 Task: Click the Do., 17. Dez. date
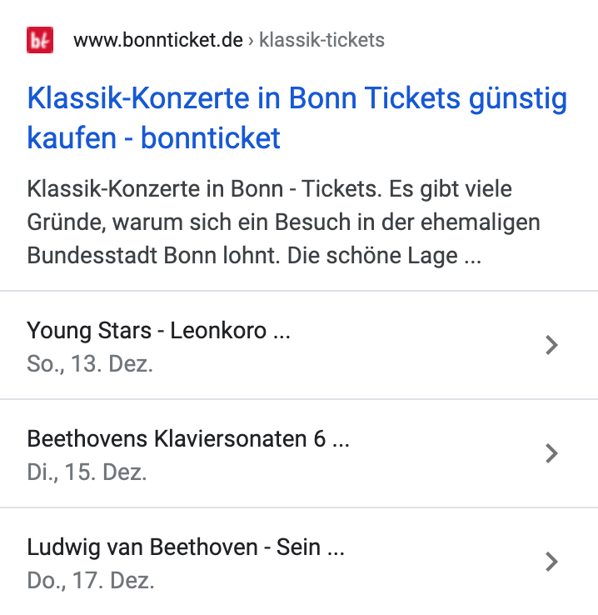coord(91,581)
